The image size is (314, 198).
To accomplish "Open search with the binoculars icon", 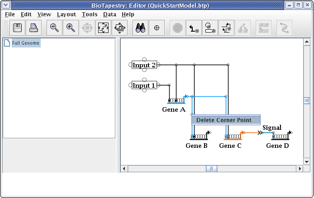I will [x=140, y=28].
